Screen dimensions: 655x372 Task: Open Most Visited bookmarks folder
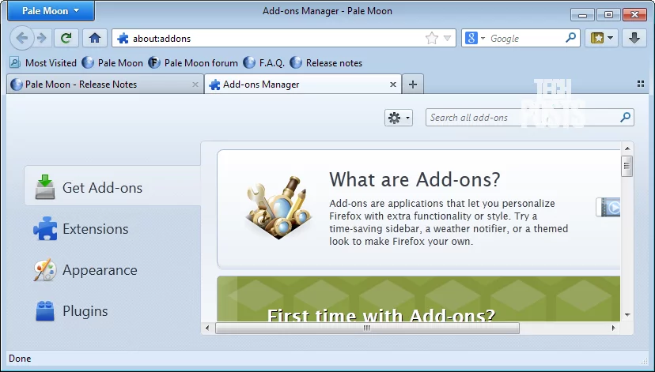click(x=43, y=63)
